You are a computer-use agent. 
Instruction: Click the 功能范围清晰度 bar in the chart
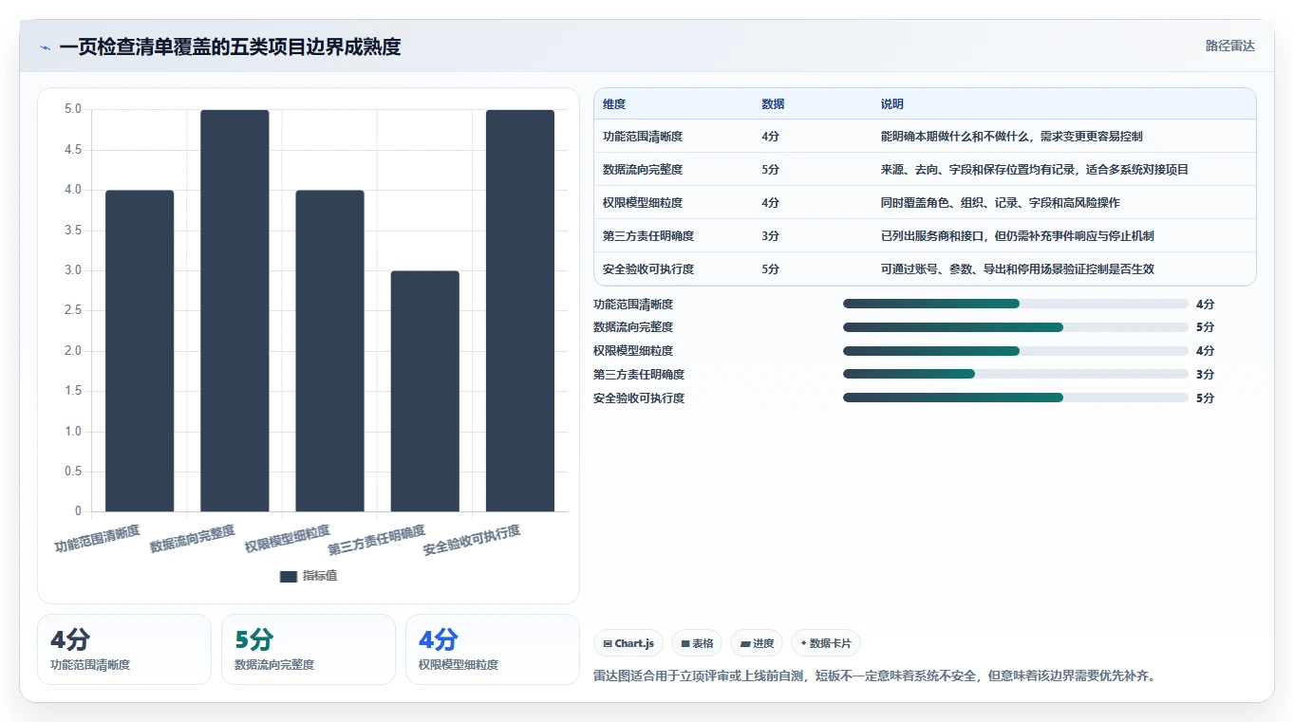point(140,351)
